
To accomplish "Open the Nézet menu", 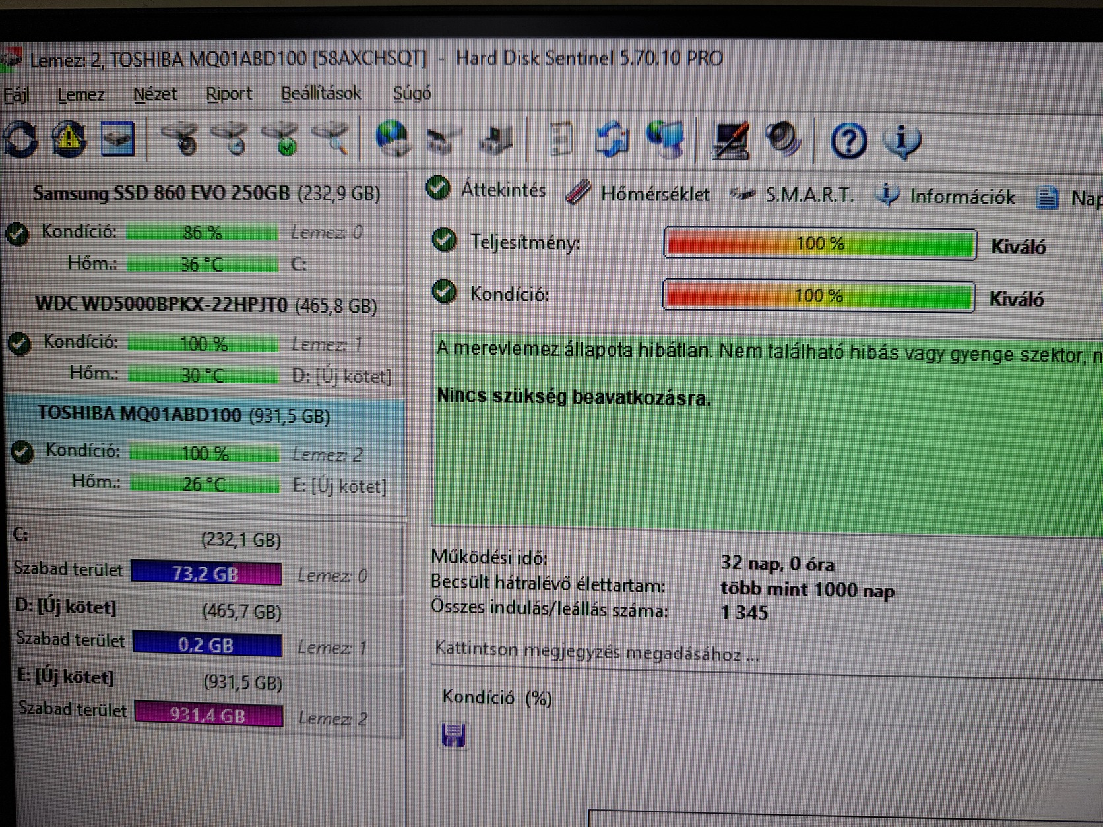I will point(155,94).
